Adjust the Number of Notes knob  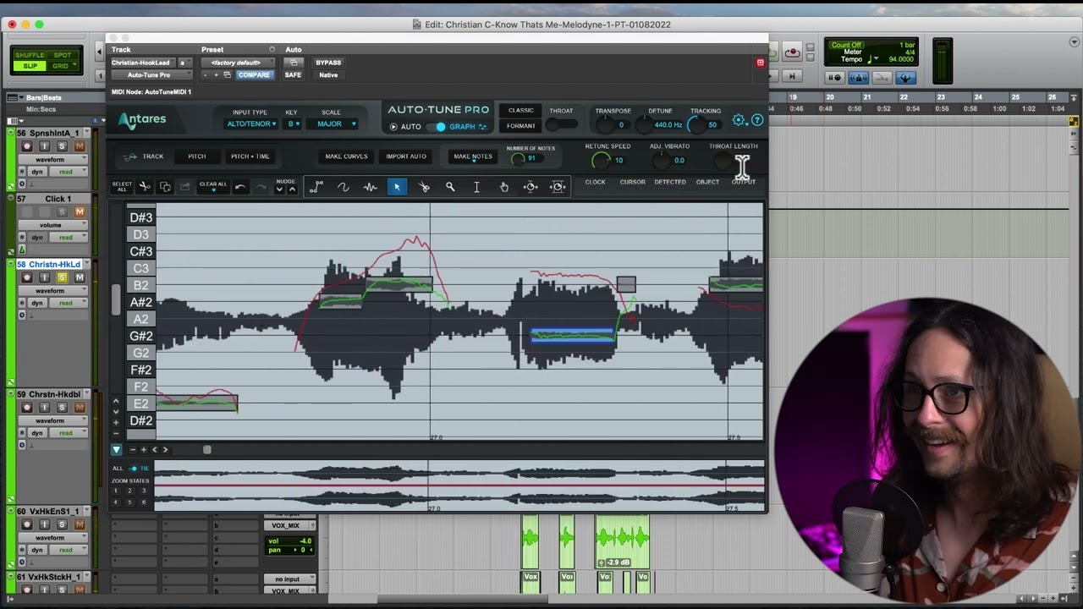tap(518, 159)
